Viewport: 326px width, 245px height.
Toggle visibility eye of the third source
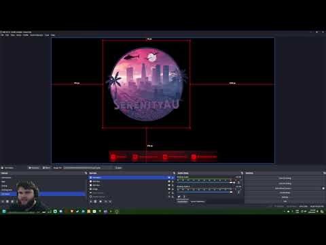169,185
